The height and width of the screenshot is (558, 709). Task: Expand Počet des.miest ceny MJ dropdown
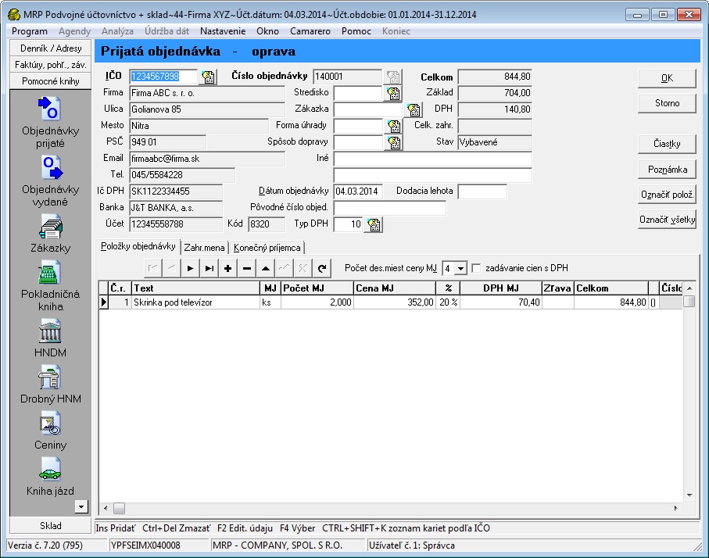click(460, 269)
